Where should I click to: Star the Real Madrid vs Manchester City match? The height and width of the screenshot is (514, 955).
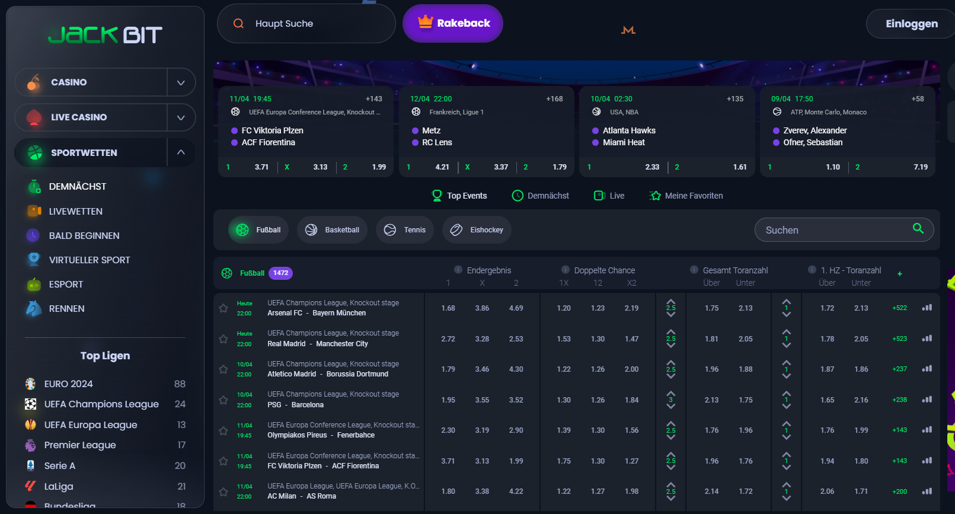tap(223, 339)
